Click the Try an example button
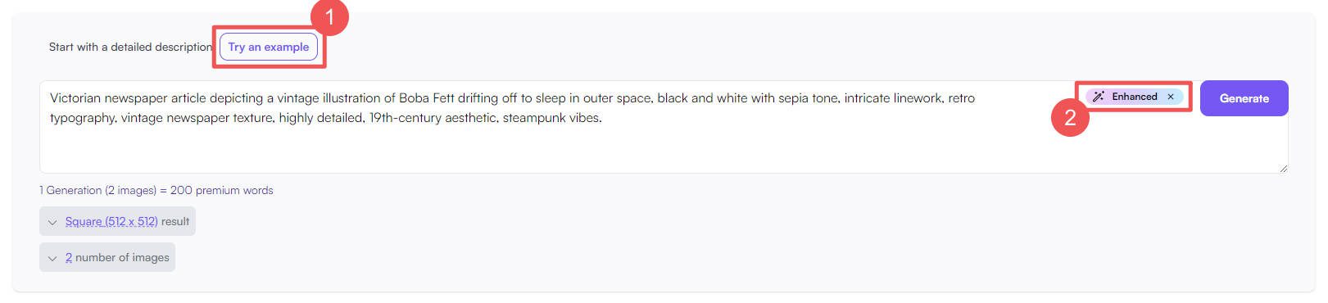This screenshot has width=1328, height=303. pos(269,47)
